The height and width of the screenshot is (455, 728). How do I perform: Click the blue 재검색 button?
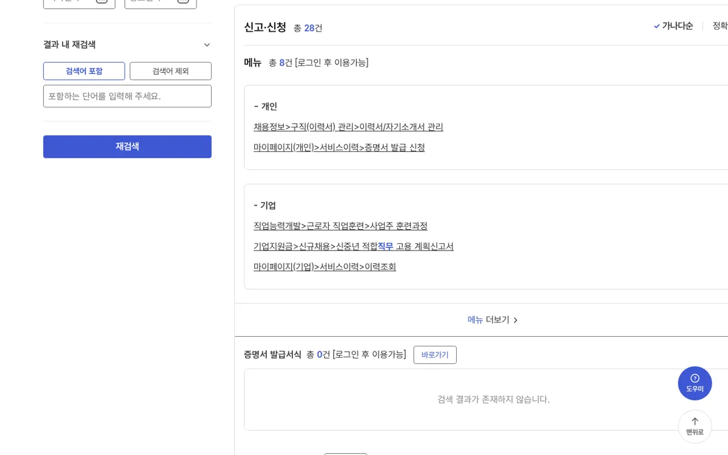tap(127, 147)
